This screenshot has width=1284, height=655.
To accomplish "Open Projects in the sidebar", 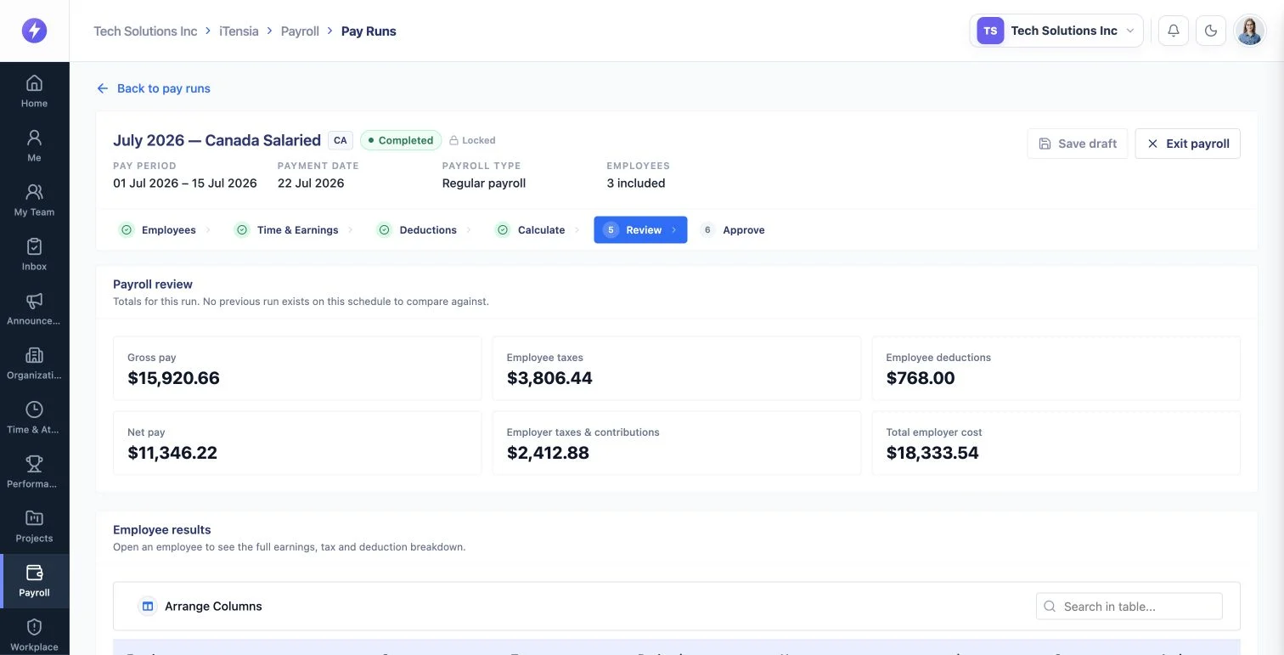I will pyautogui.click(x=34, y=526).
